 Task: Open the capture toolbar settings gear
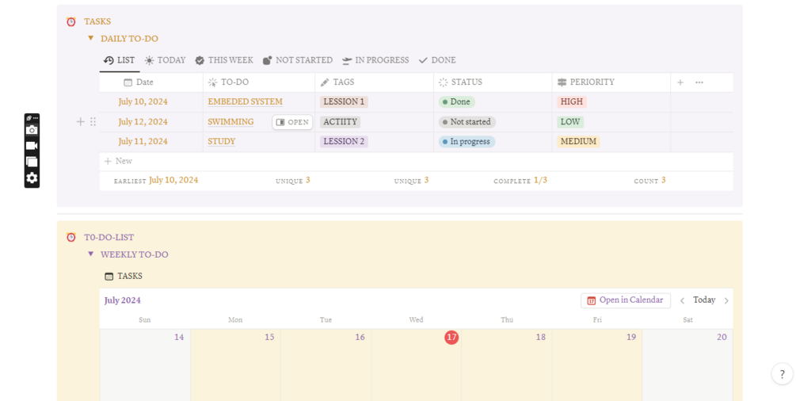[x=32, y=178]
